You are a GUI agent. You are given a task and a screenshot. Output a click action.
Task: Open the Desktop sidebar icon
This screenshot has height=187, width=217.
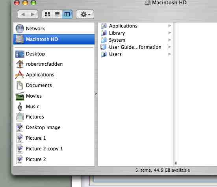[x=20, y=54]
